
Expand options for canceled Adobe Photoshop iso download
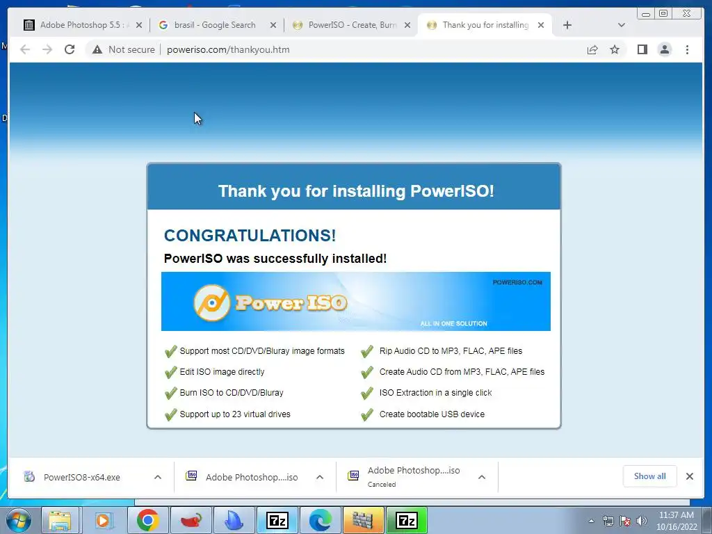tap(482, 477)
